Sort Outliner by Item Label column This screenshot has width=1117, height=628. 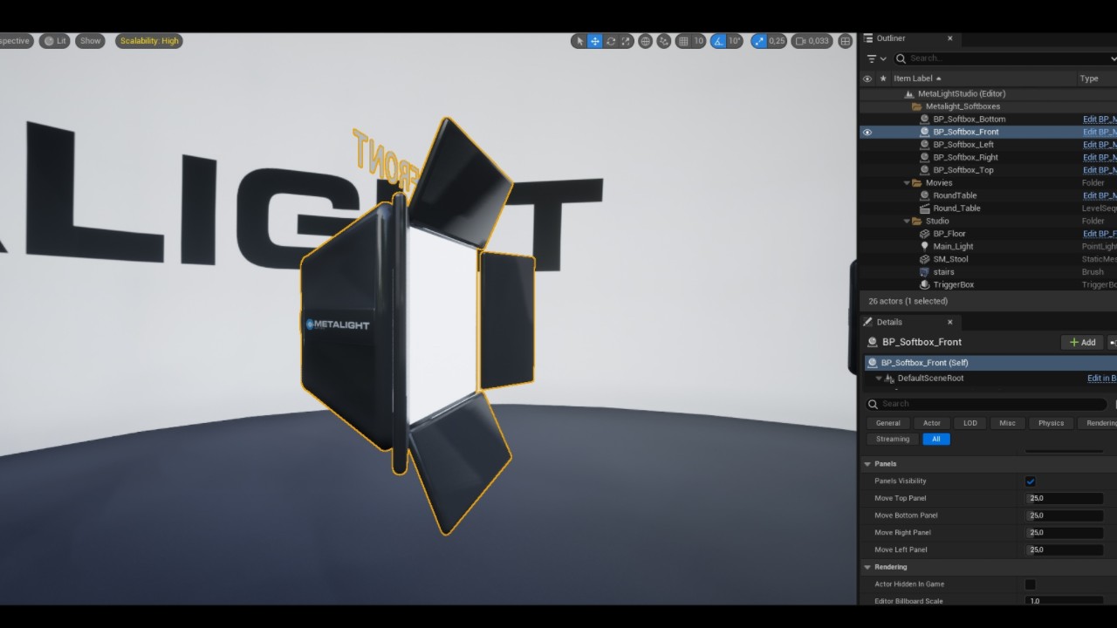(917, 78)
